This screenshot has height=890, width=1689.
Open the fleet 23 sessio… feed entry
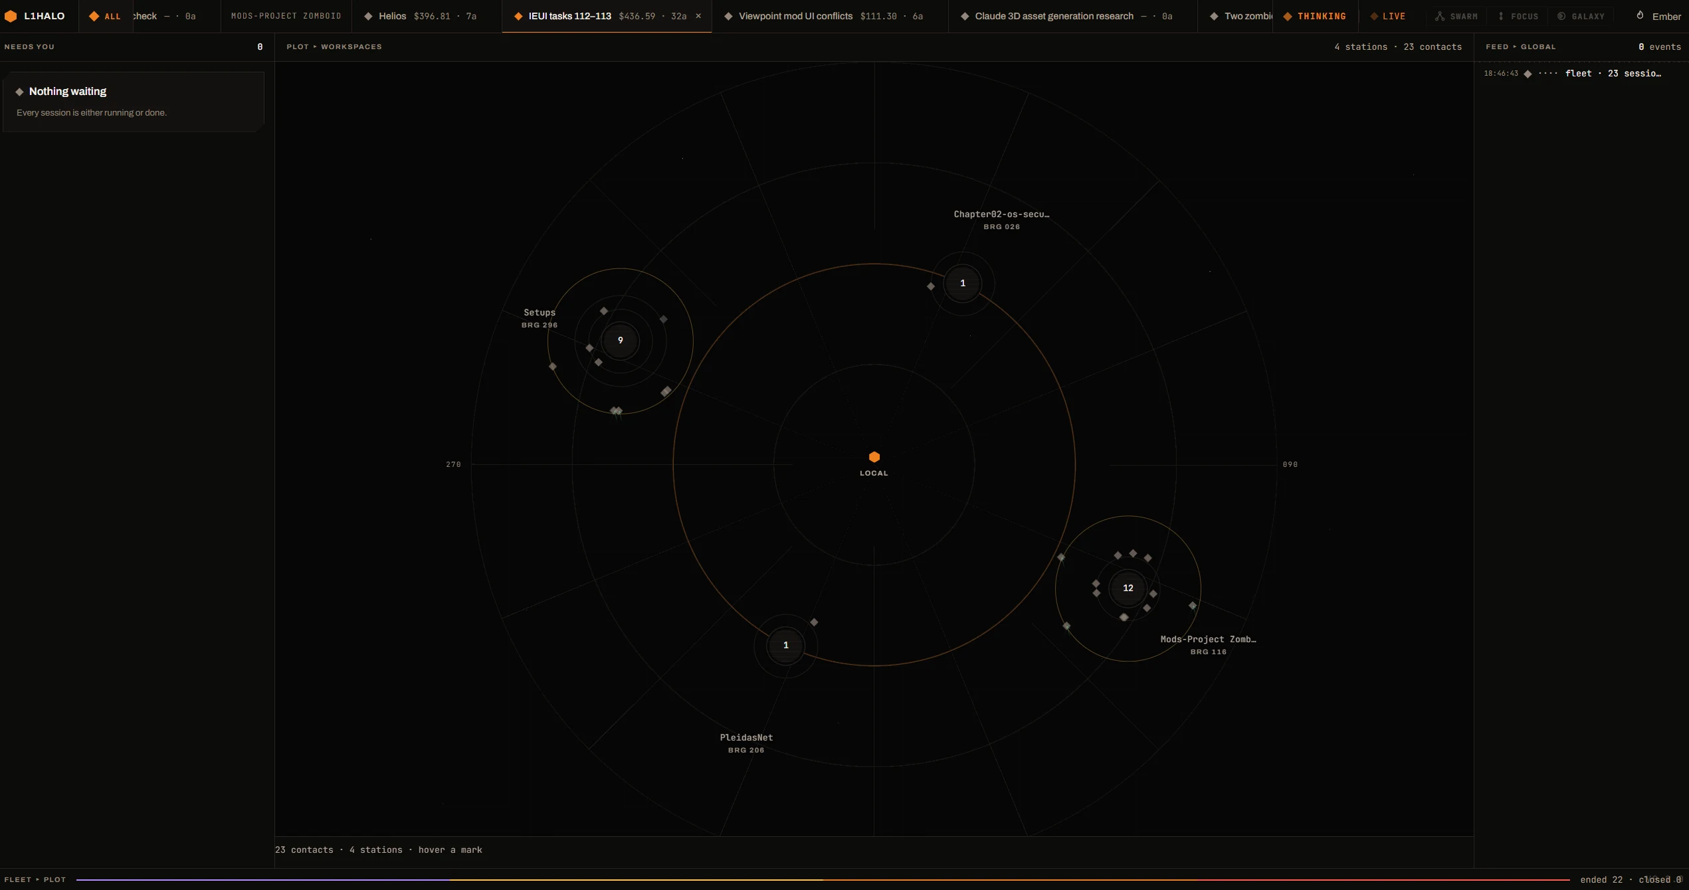pos(1581,74)
